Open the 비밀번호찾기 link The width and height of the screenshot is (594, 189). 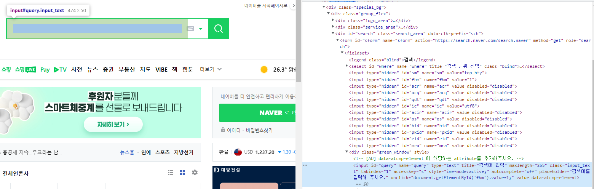click(259, 130)
